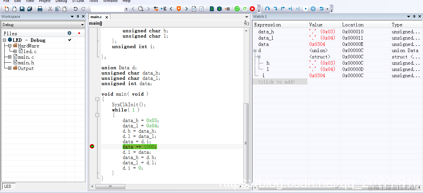Viewport: 423px width, 193px height.
Task: Click the Go To line icon
Action: click(x=164, y=9)
